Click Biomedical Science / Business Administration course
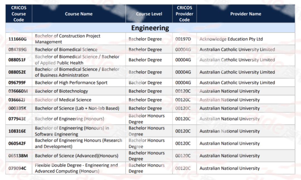The image size is (301, 180). pyautogui.click(x=77, y=72)
